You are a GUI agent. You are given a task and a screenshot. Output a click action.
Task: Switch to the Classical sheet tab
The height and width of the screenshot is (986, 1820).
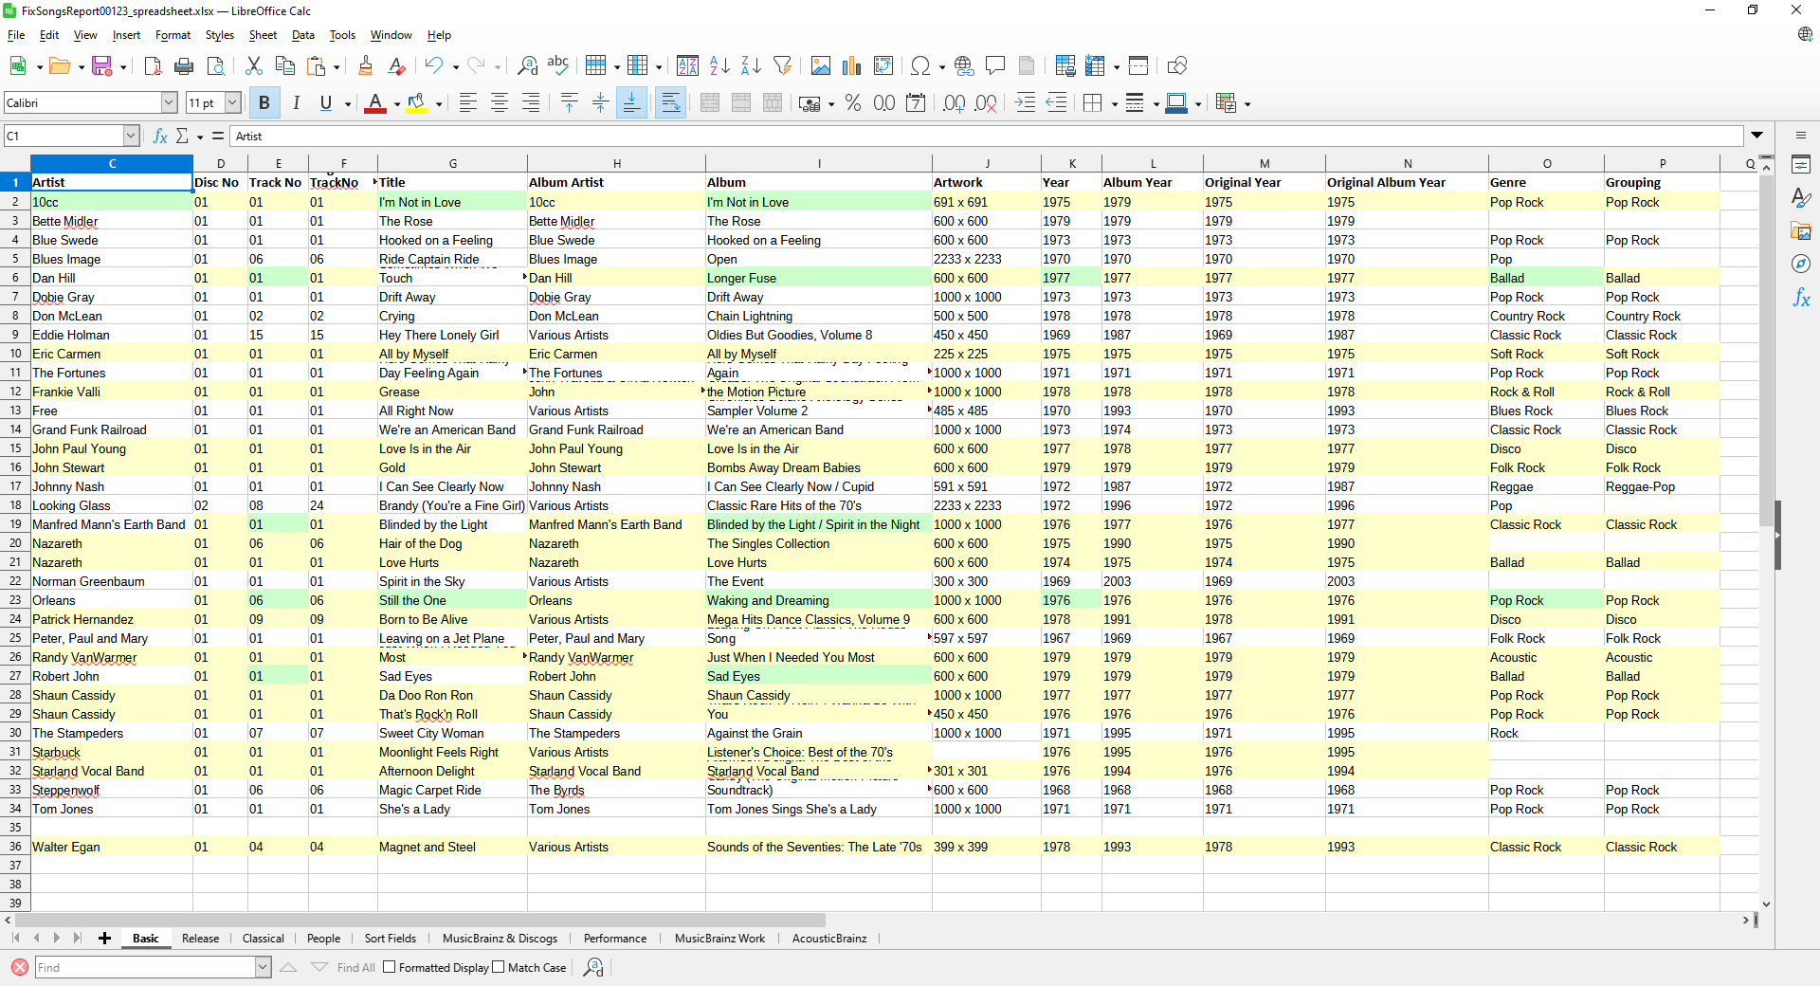click(263, 939)
